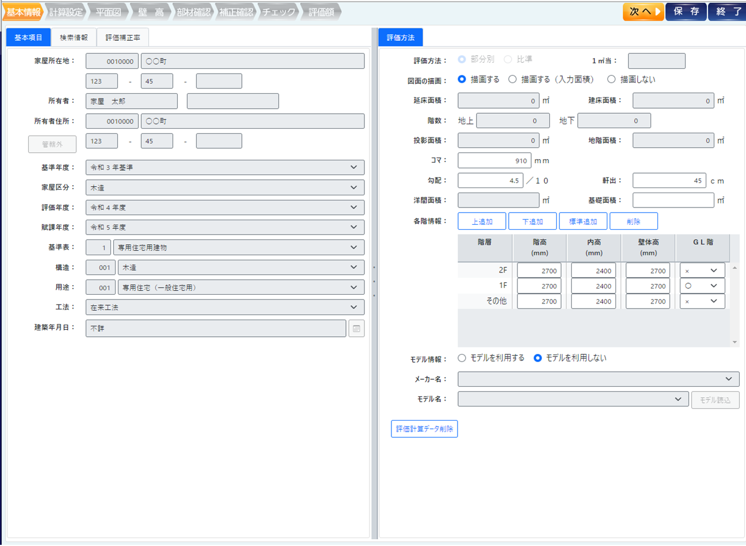Image resolution: width=746 pixels, height=546 pixels.
Task: Expand the メーカー名 dropdown
Action: tap(598, 379)
